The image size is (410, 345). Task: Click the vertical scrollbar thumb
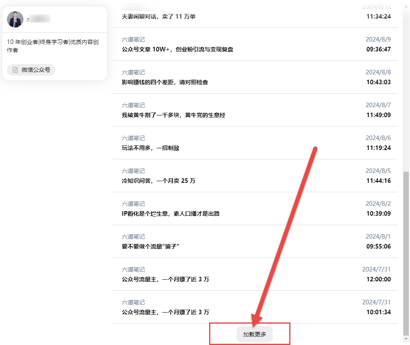pyautogui.click(x=406, y=253)
